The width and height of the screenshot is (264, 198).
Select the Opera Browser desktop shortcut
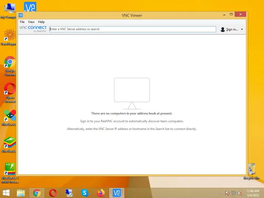tap(10, 93)
